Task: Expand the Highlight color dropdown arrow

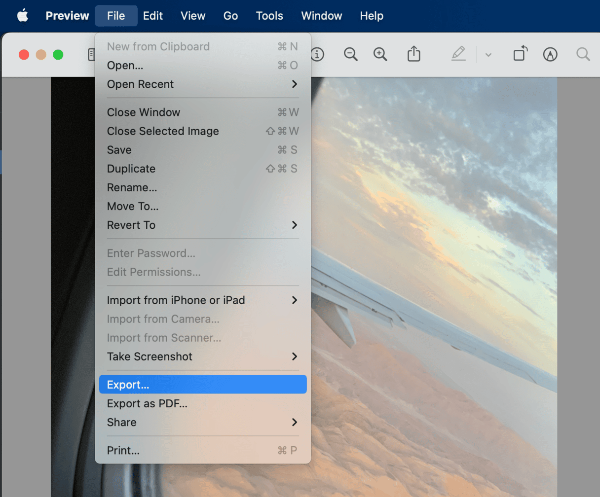Action: point(488,55)
